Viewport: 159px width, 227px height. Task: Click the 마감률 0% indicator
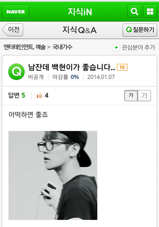(66, 77)
